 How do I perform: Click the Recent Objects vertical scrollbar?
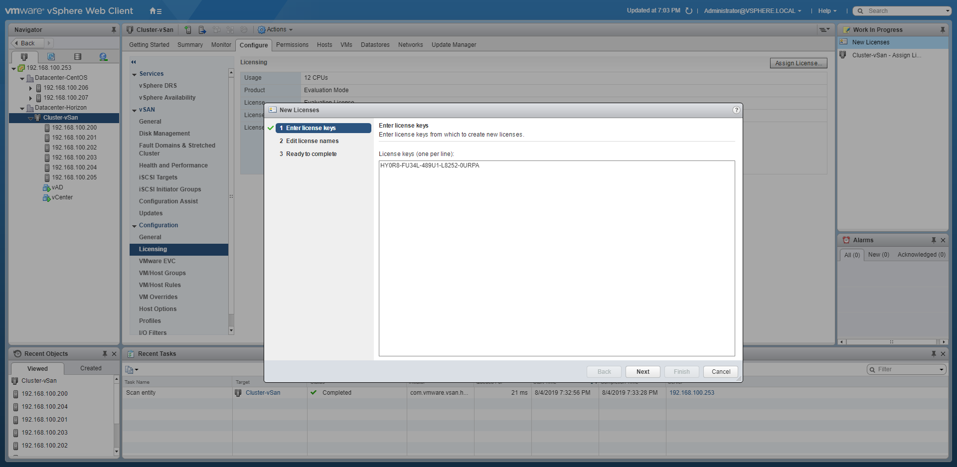117,414
